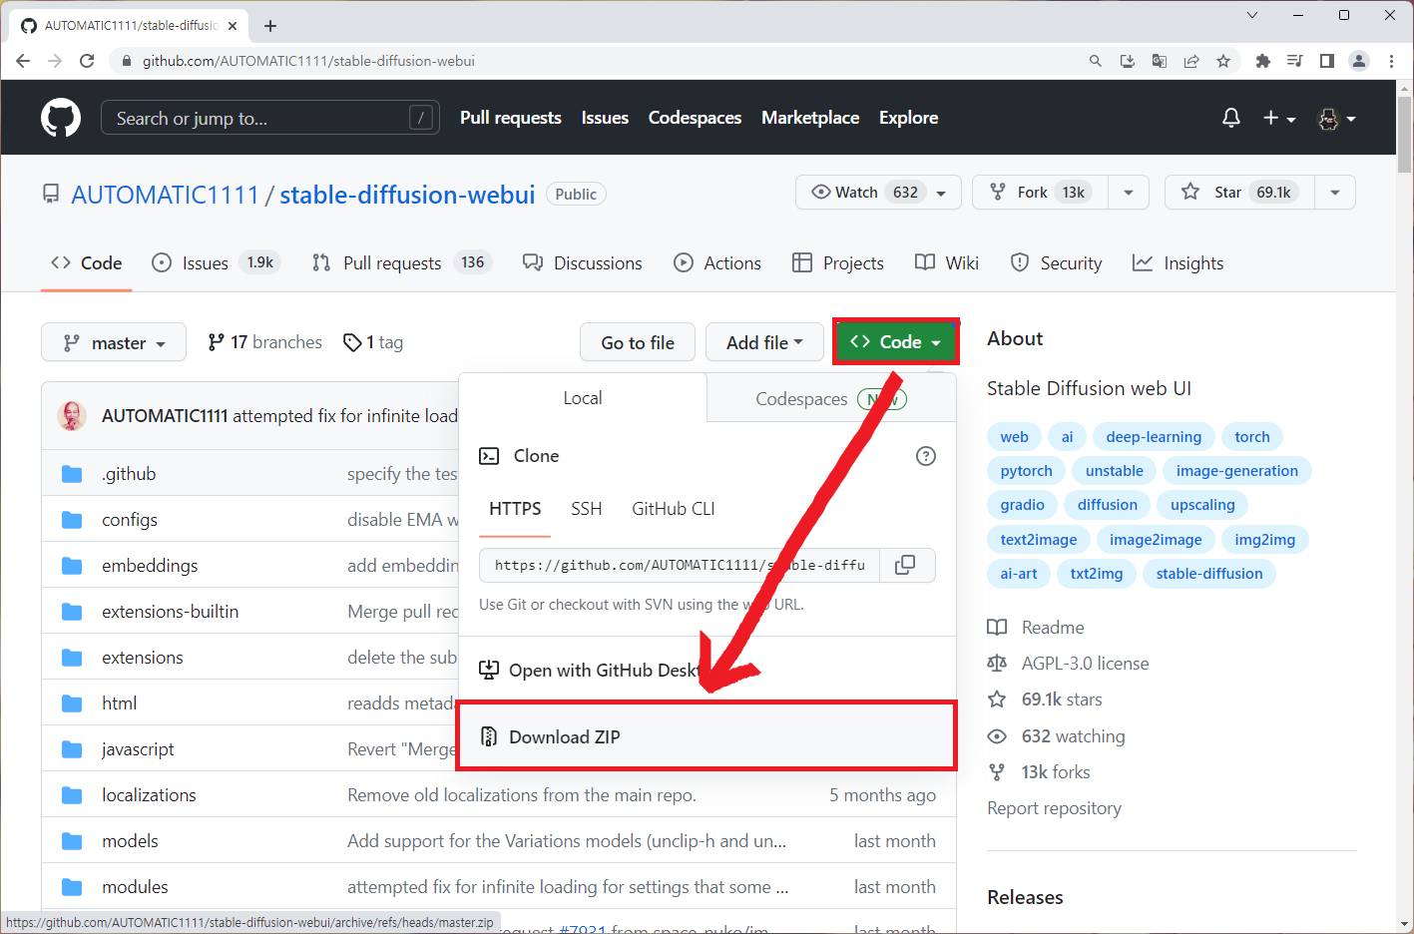The image size is (1414, 934).
Task: Select the GitHub CLI clone option
Action: [x=674, y=509]
